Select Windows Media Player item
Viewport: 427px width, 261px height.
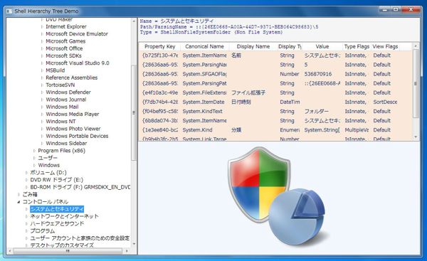coord(72,114)
